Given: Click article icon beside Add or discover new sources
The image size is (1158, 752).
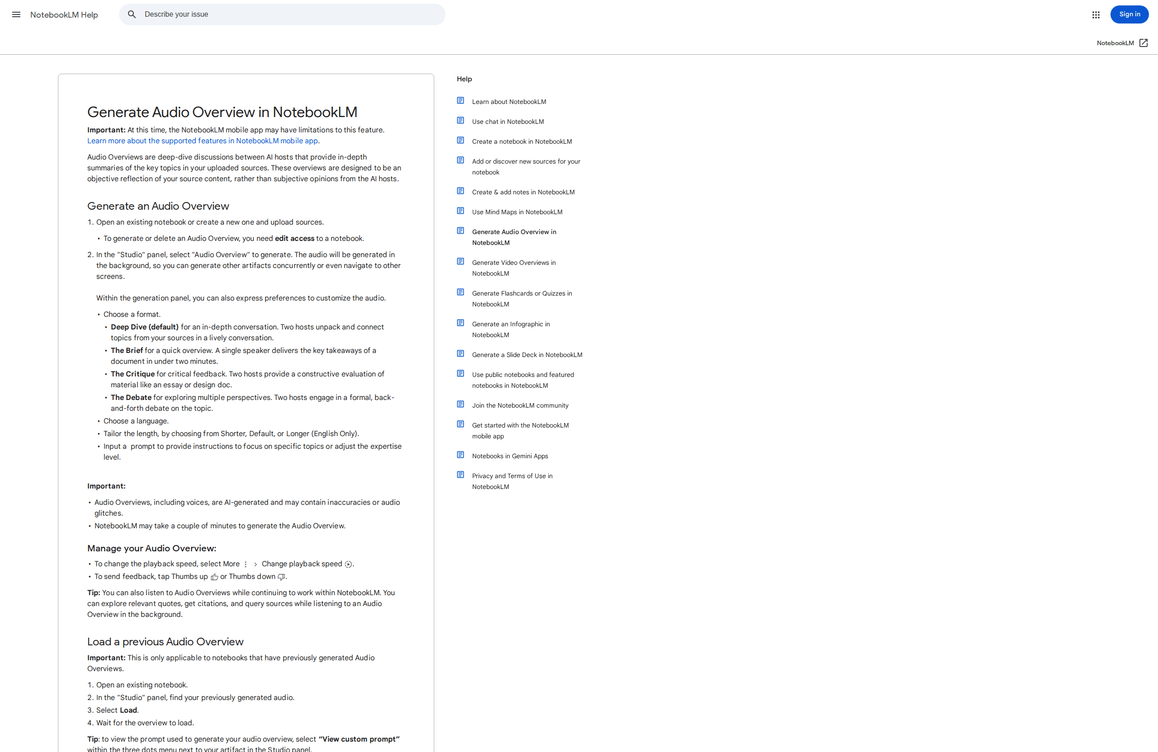Looking at the screenshot, I should coord(460,160).
